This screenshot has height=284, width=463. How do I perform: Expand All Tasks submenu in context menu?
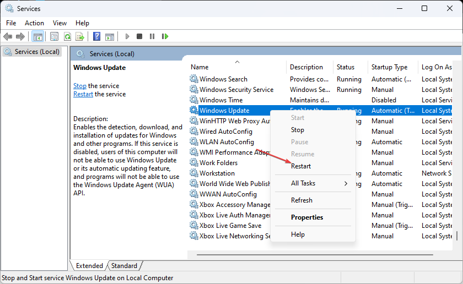[x=319, y=183]
